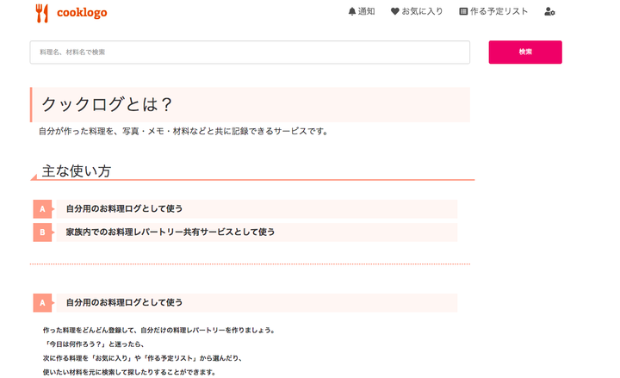The image size is (620, 378).
Task: Jump to 自分用のお料理ログとして使う from usage list
Action: (x=124, y=208)
